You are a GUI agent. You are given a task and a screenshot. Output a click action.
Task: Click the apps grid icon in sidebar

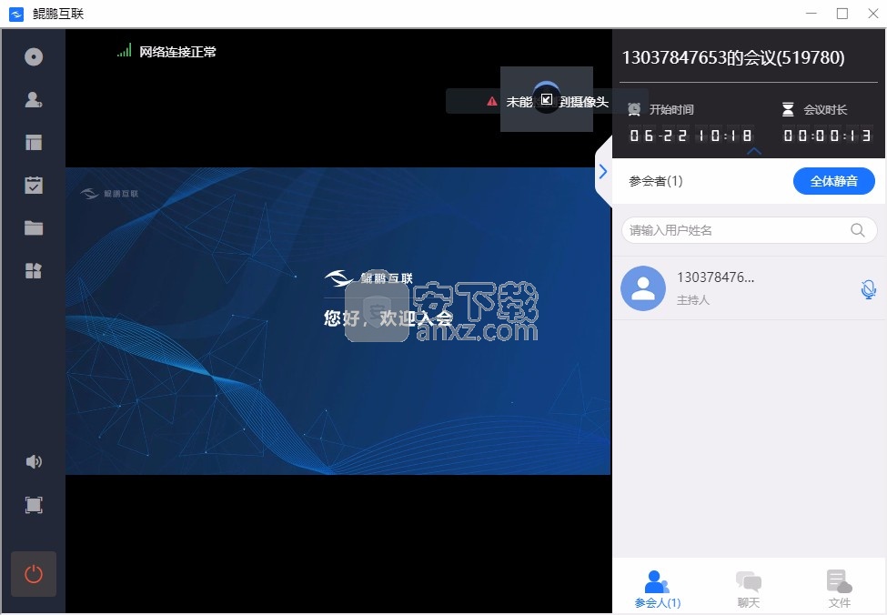(34, 271)
